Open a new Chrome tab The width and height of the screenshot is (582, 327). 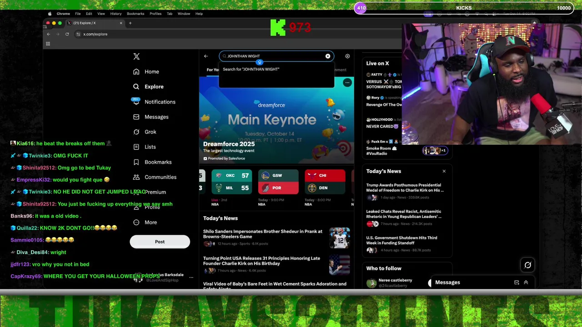tap(130, 23)
